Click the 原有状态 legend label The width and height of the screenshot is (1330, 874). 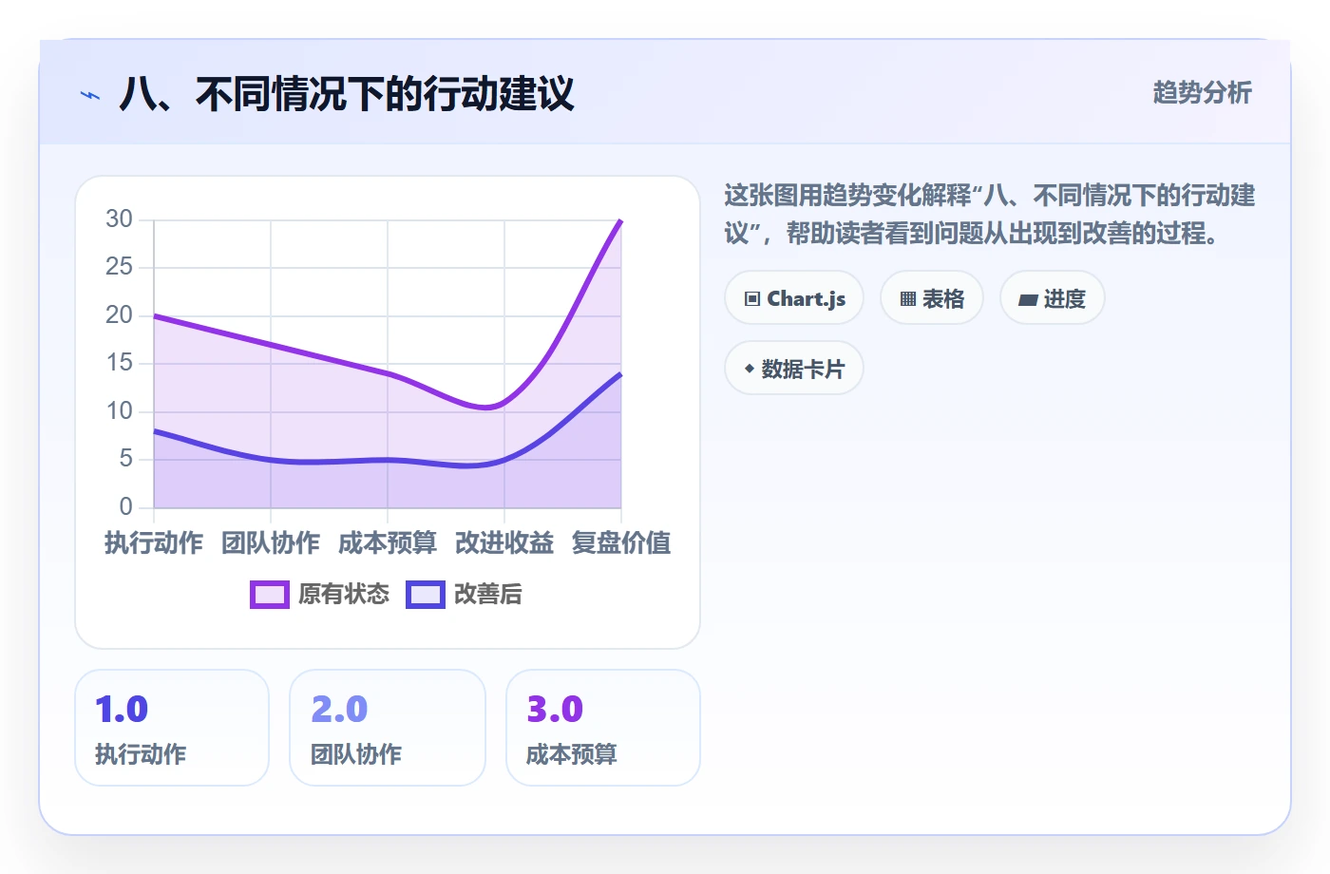(x=344, y=595)
